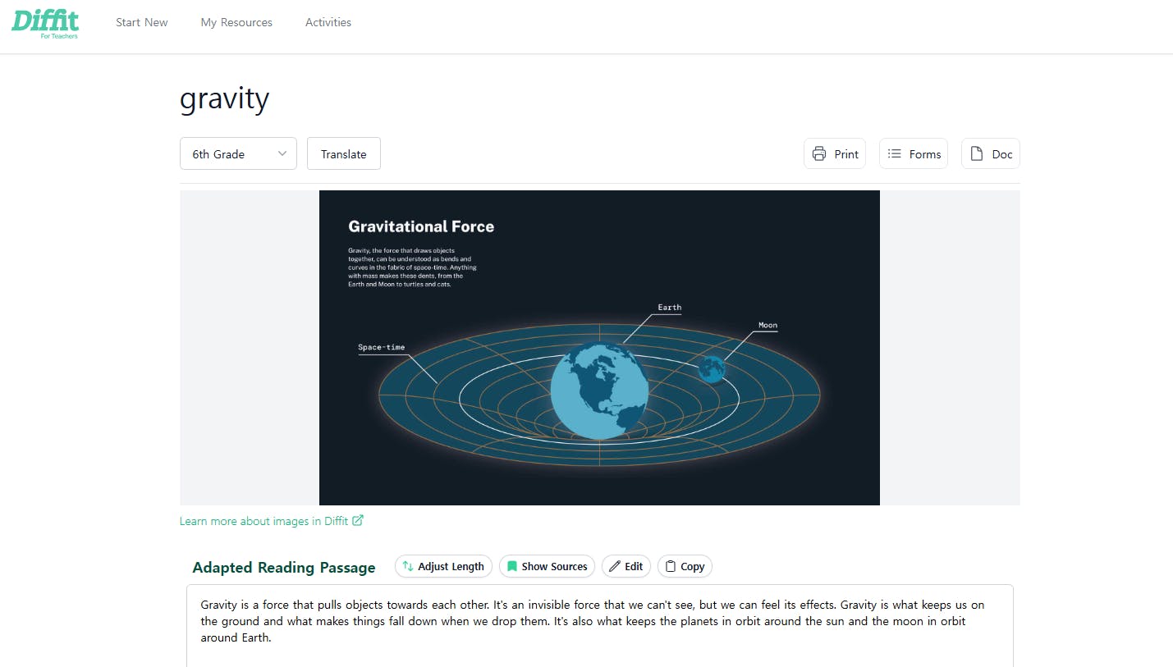Image resolution: width=1173 pixels, height=667 pixels.
Task: Click Adjust Length for the reading passage
Action: pos(443,566)
